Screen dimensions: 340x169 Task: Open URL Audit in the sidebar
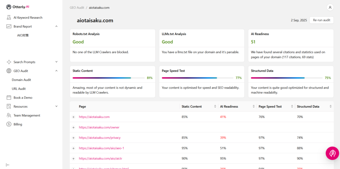(19, 89)
